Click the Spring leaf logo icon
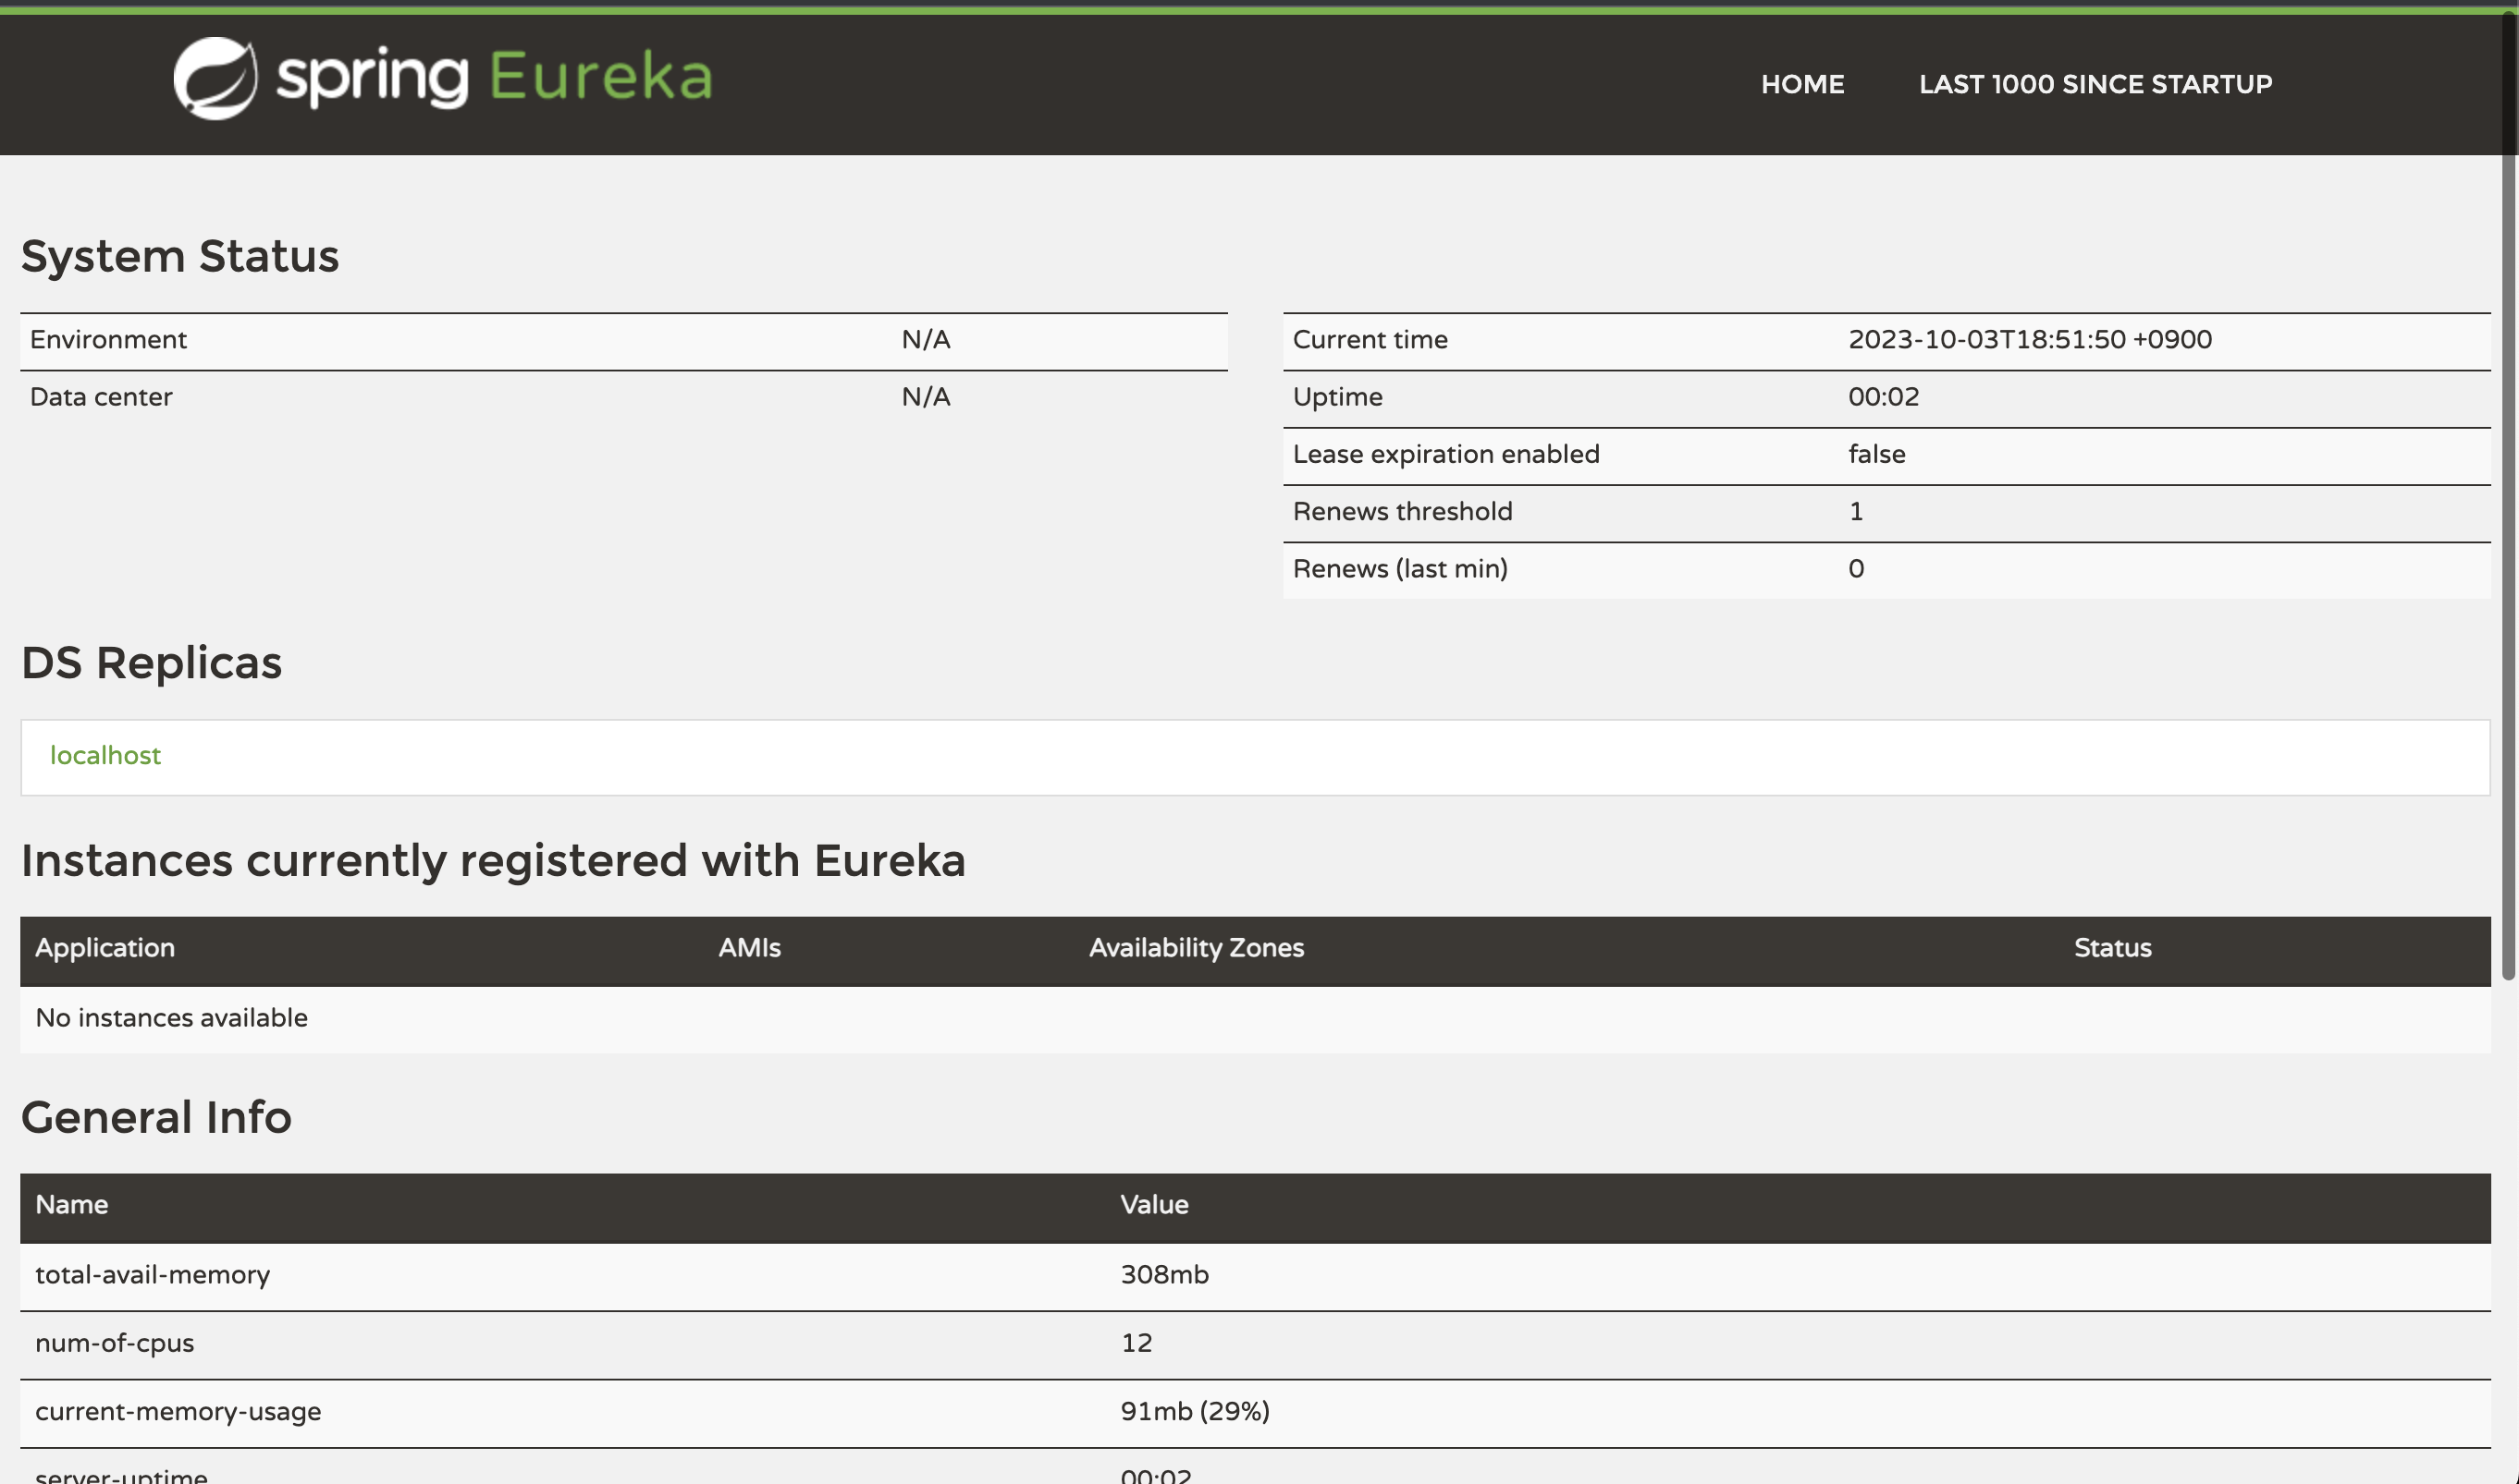This screenshot has height=1484, width=2519. coord(215,78)
